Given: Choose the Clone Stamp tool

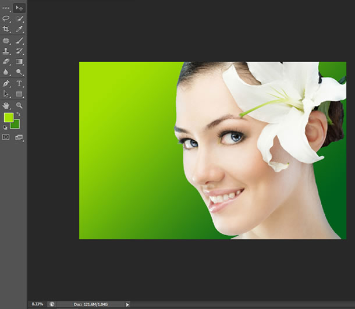Looking at the screenshot, I should [x=6, y=51].
